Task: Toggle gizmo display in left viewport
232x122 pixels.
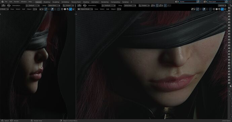Action: (46, 9)
